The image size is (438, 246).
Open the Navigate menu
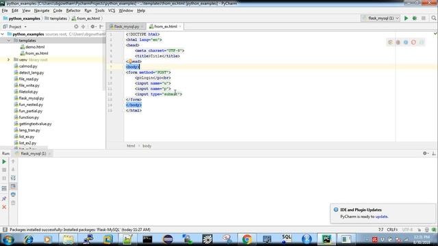click(x=42, y=11)
